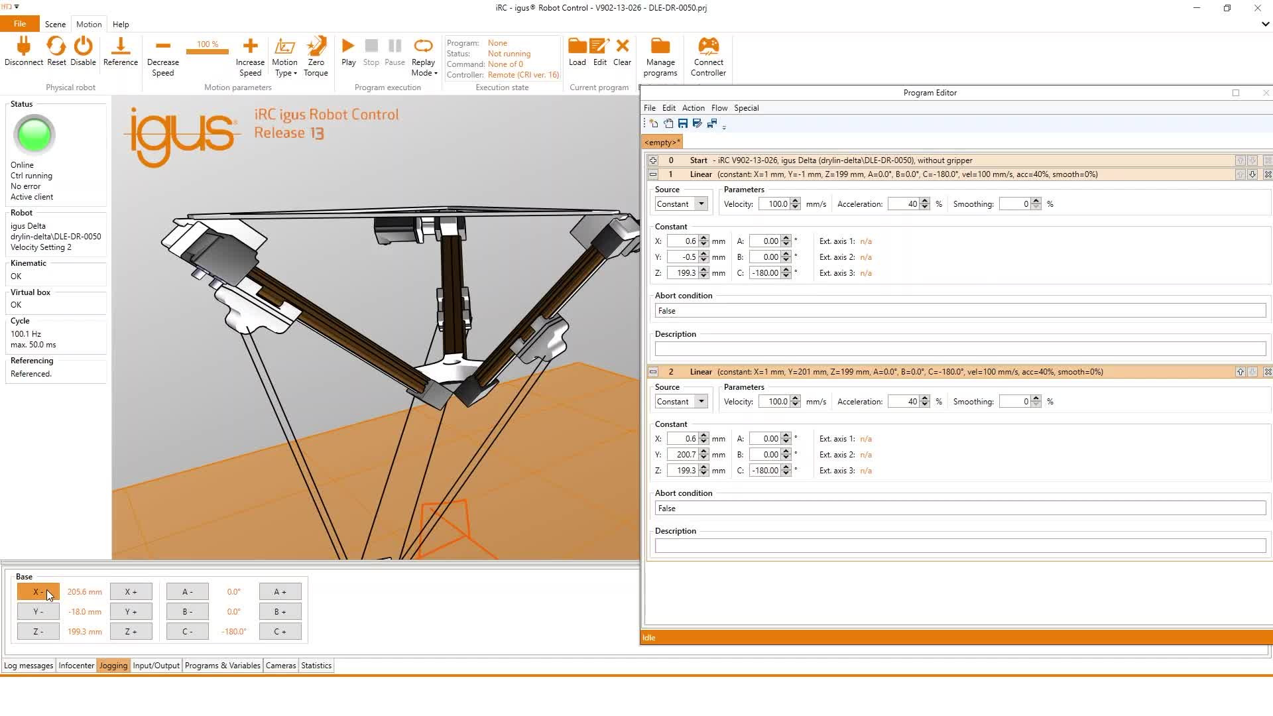This screenshot has width=1273, height=716.
Task: Jog the Y- axis button
Action: (x=38, y=612)
